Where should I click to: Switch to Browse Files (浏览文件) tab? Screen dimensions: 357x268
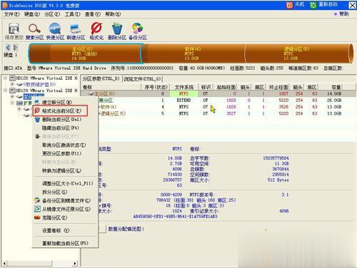coord(142,78)
